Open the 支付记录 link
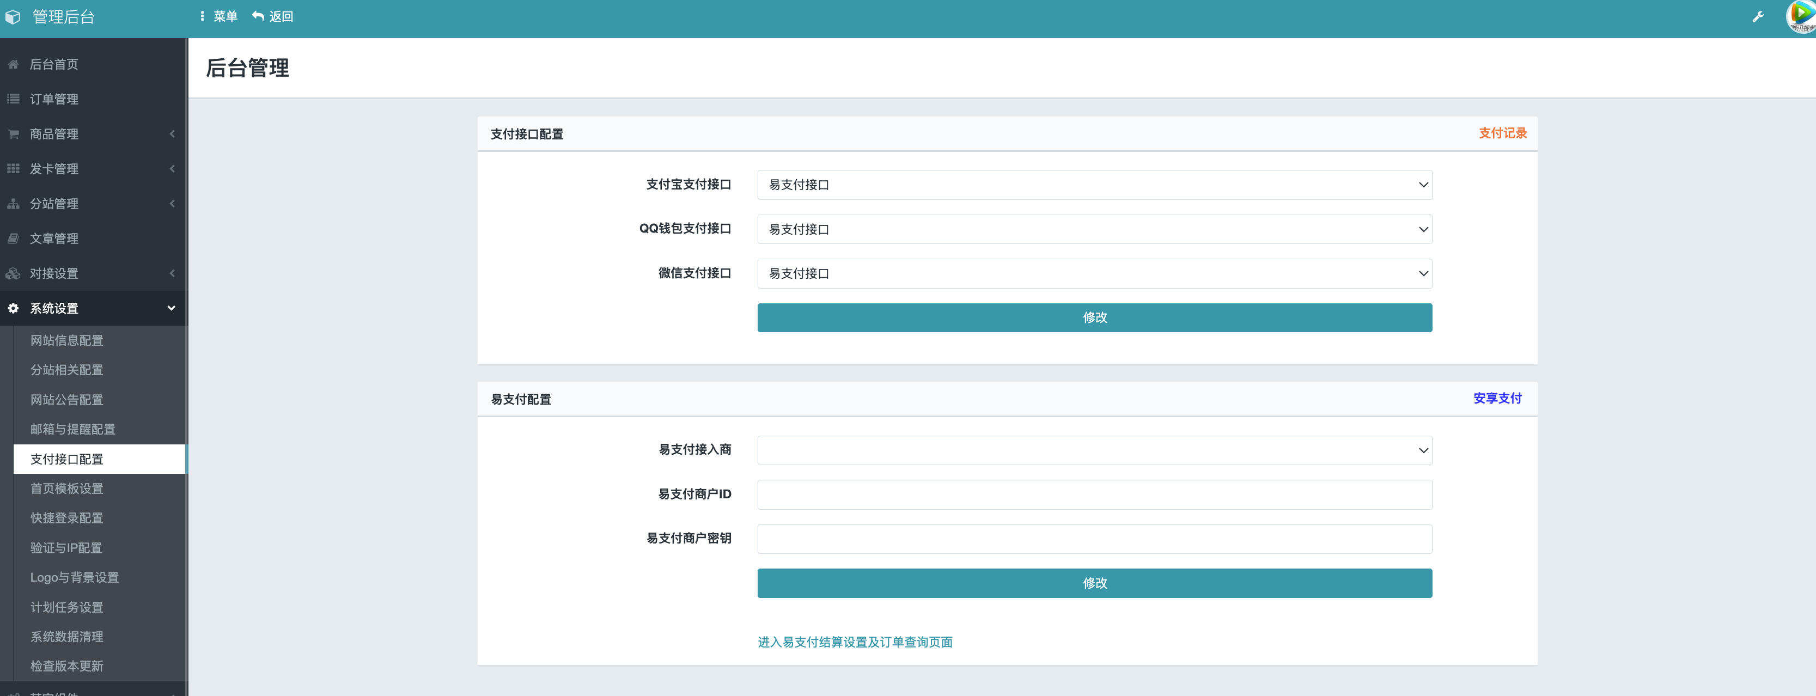Viewport: 1816px width, 696px height. (x=1502, y=133)
